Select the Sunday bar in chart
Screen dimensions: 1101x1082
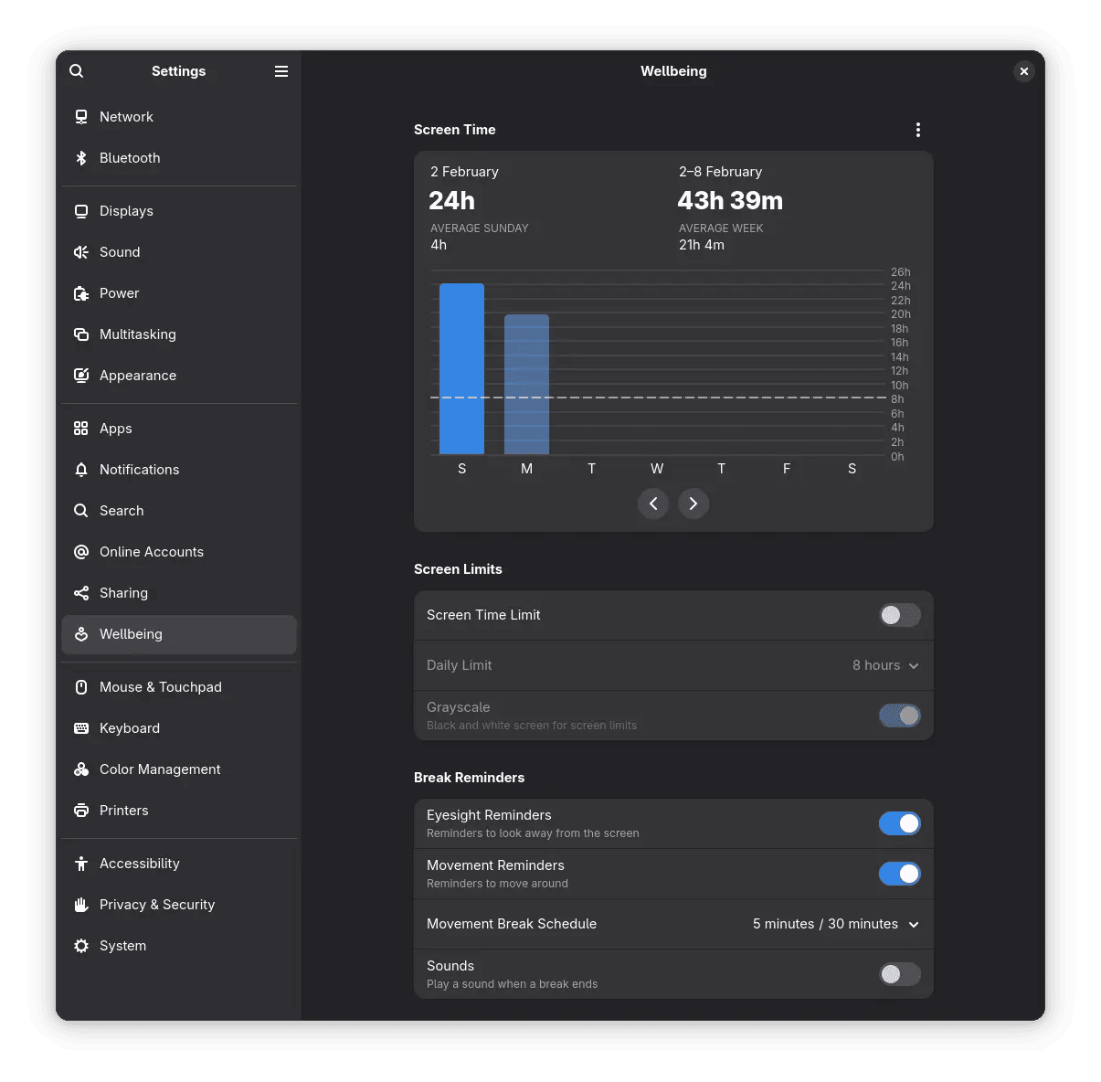pyautogui.click(x=461, y=369)
